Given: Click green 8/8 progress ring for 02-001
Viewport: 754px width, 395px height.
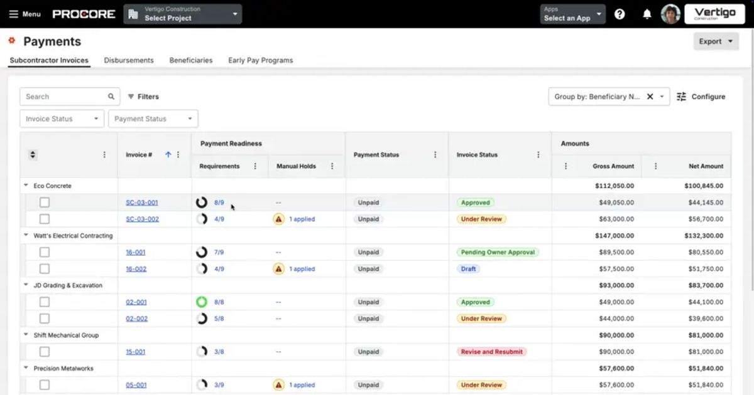Looking at the screenshot, I should pos(202,302).
